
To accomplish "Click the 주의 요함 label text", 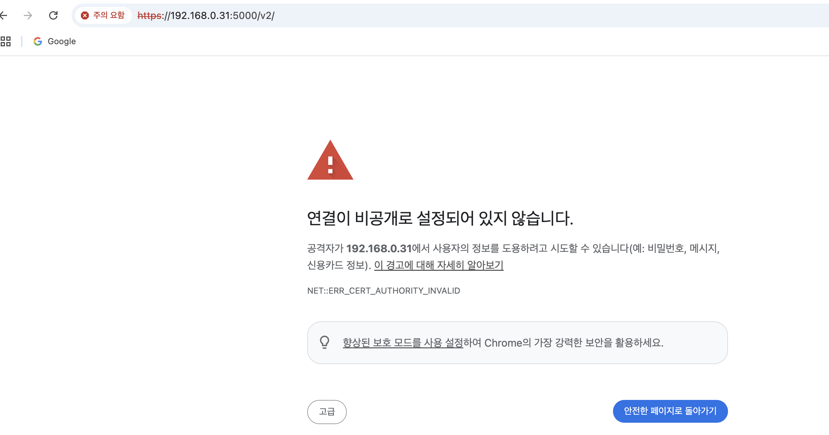I will click(109, 15).
